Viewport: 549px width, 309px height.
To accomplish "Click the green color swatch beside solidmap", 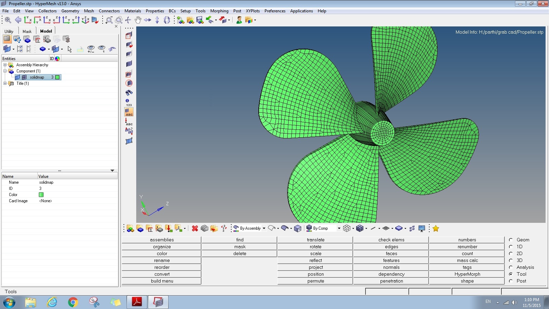I will point(58,77).
